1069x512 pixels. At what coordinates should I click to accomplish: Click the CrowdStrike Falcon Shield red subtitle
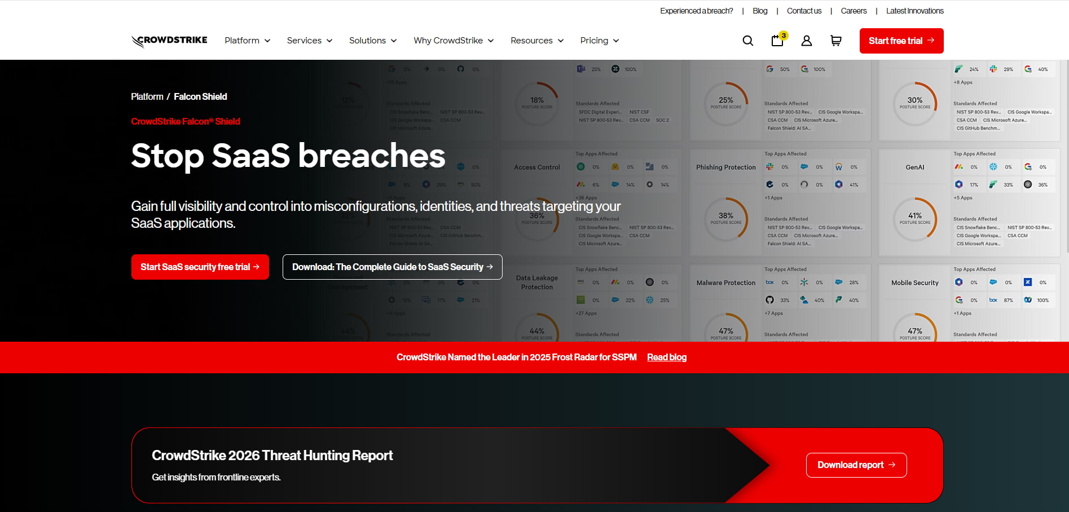tap(186, 121)
